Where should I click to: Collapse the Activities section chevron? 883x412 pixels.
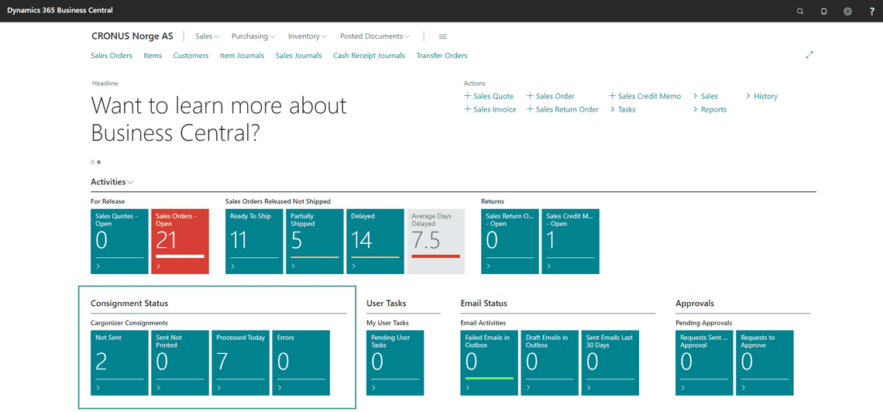click(131, 182)
